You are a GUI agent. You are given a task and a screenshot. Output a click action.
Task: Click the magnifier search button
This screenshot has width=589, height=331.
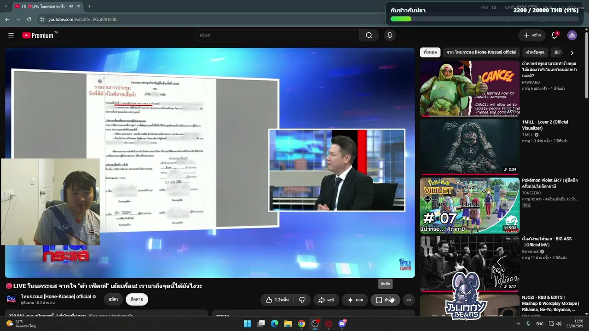click(369, 35)
